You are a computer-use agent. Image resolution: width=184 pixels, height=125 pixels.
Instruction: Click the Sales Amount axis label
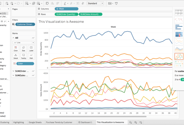coord(41,90)
